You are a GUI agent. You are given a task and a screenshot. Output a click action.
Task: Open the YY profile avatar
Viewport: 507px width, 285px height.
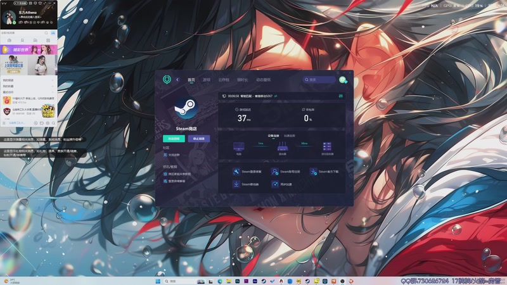[x=9, y=17]
